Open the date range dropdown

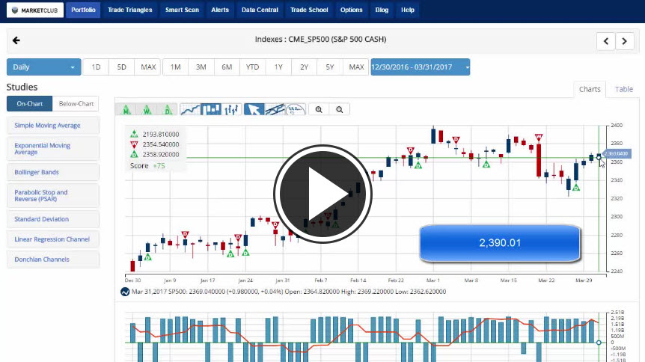(x=420, y=67)
